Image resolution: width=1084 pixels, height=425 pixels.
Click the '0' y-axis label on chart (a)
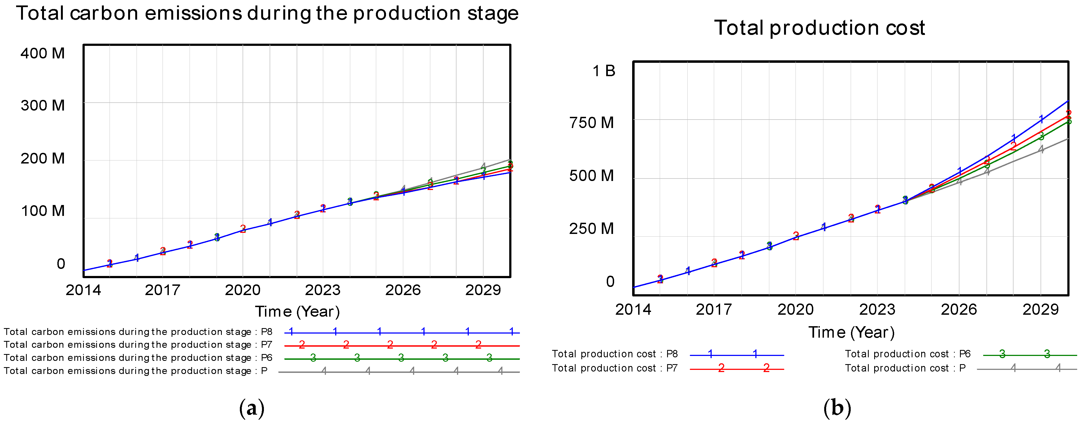click(61, 264)
